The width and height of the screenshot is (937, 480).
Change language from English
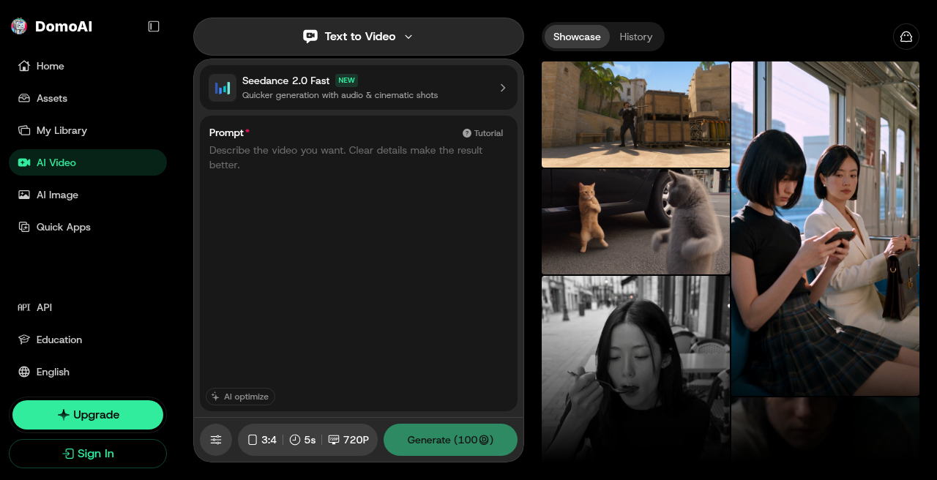[88, 372]
